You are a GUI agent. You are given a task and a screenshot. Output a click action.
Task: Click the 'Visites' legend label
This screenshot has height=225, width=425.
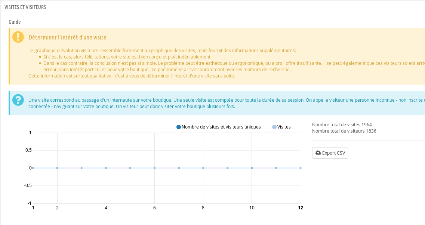pyautogui.click(x=284, y=127)
